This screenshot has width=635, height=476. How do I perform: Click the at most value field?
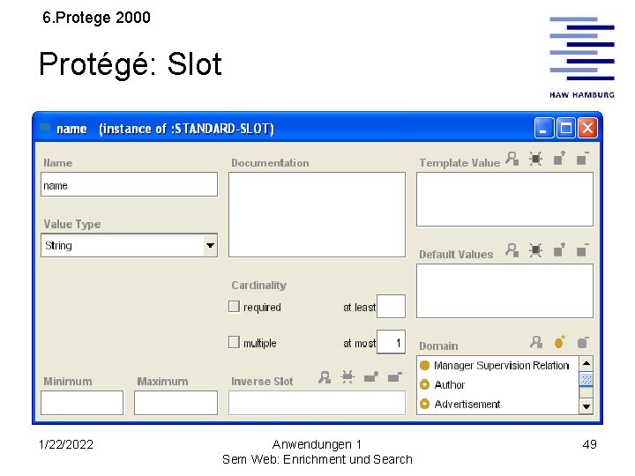coord(391,342)
